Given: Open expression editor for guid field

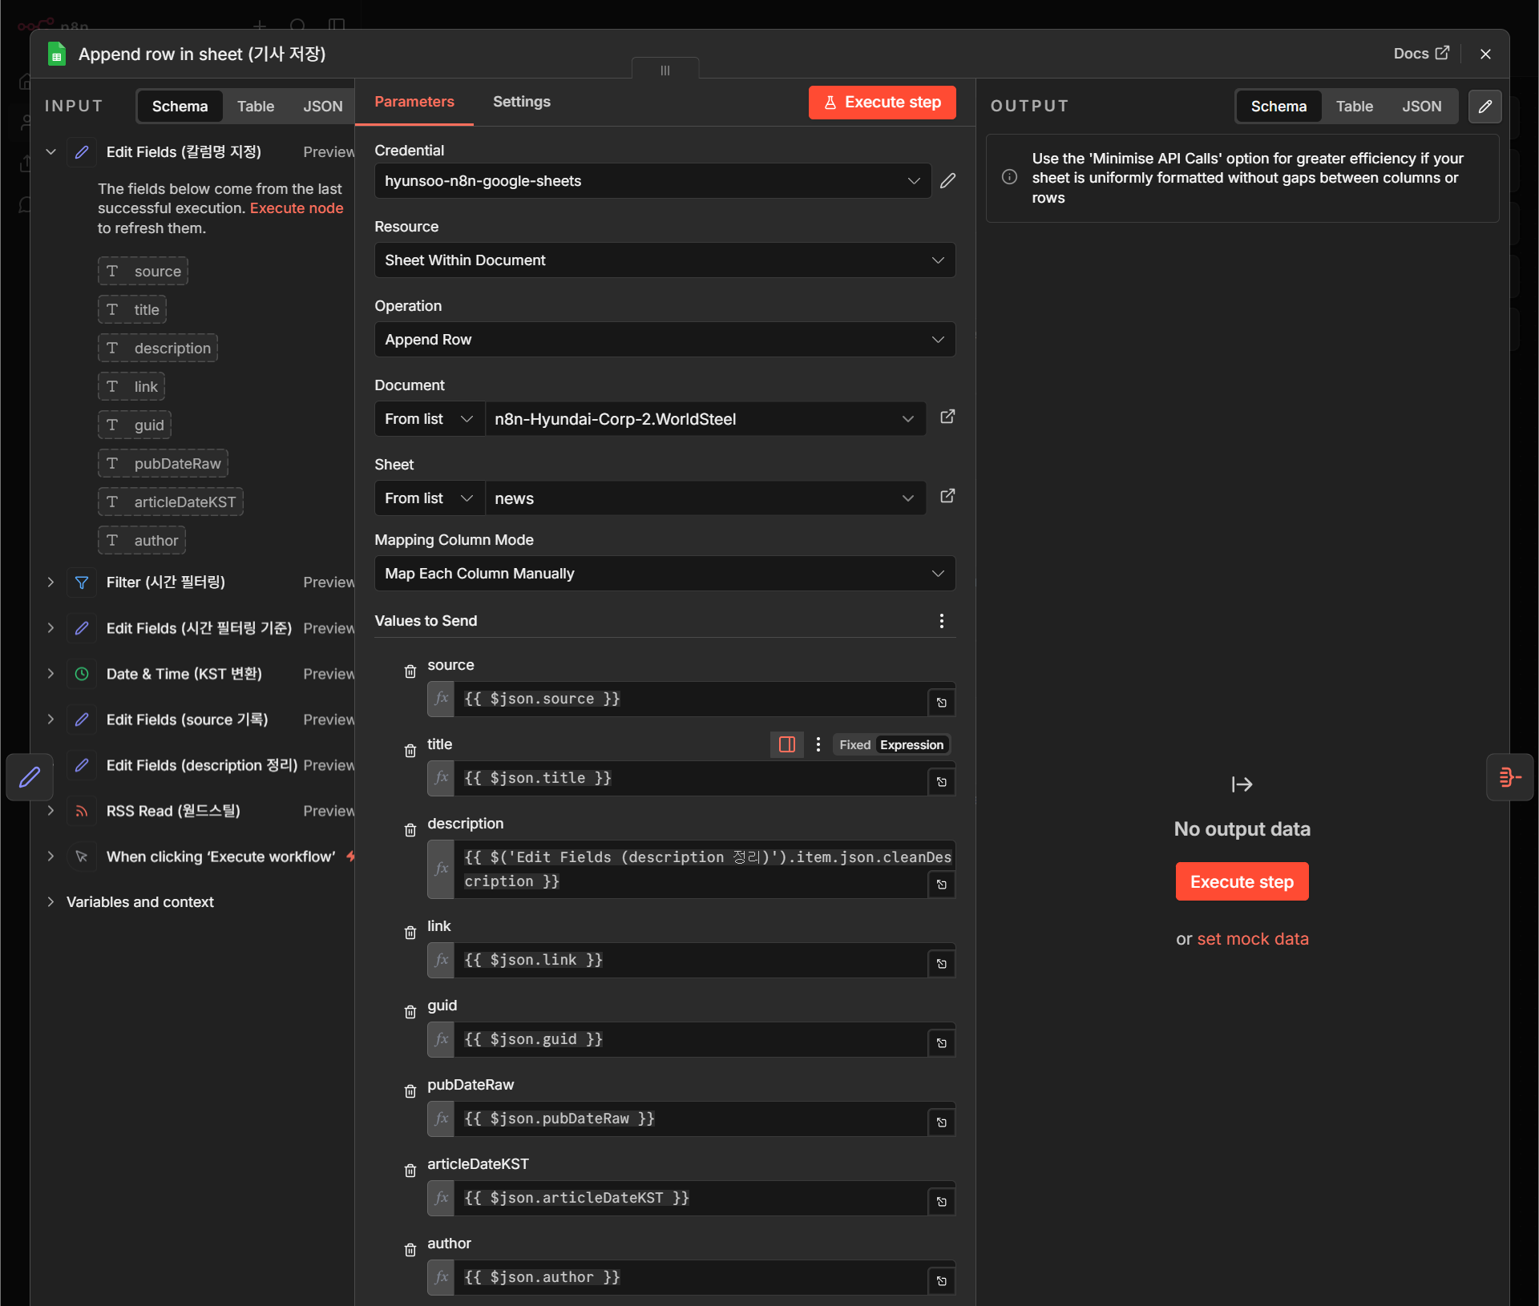Looking at the screenshot, I should [942, 1043].
